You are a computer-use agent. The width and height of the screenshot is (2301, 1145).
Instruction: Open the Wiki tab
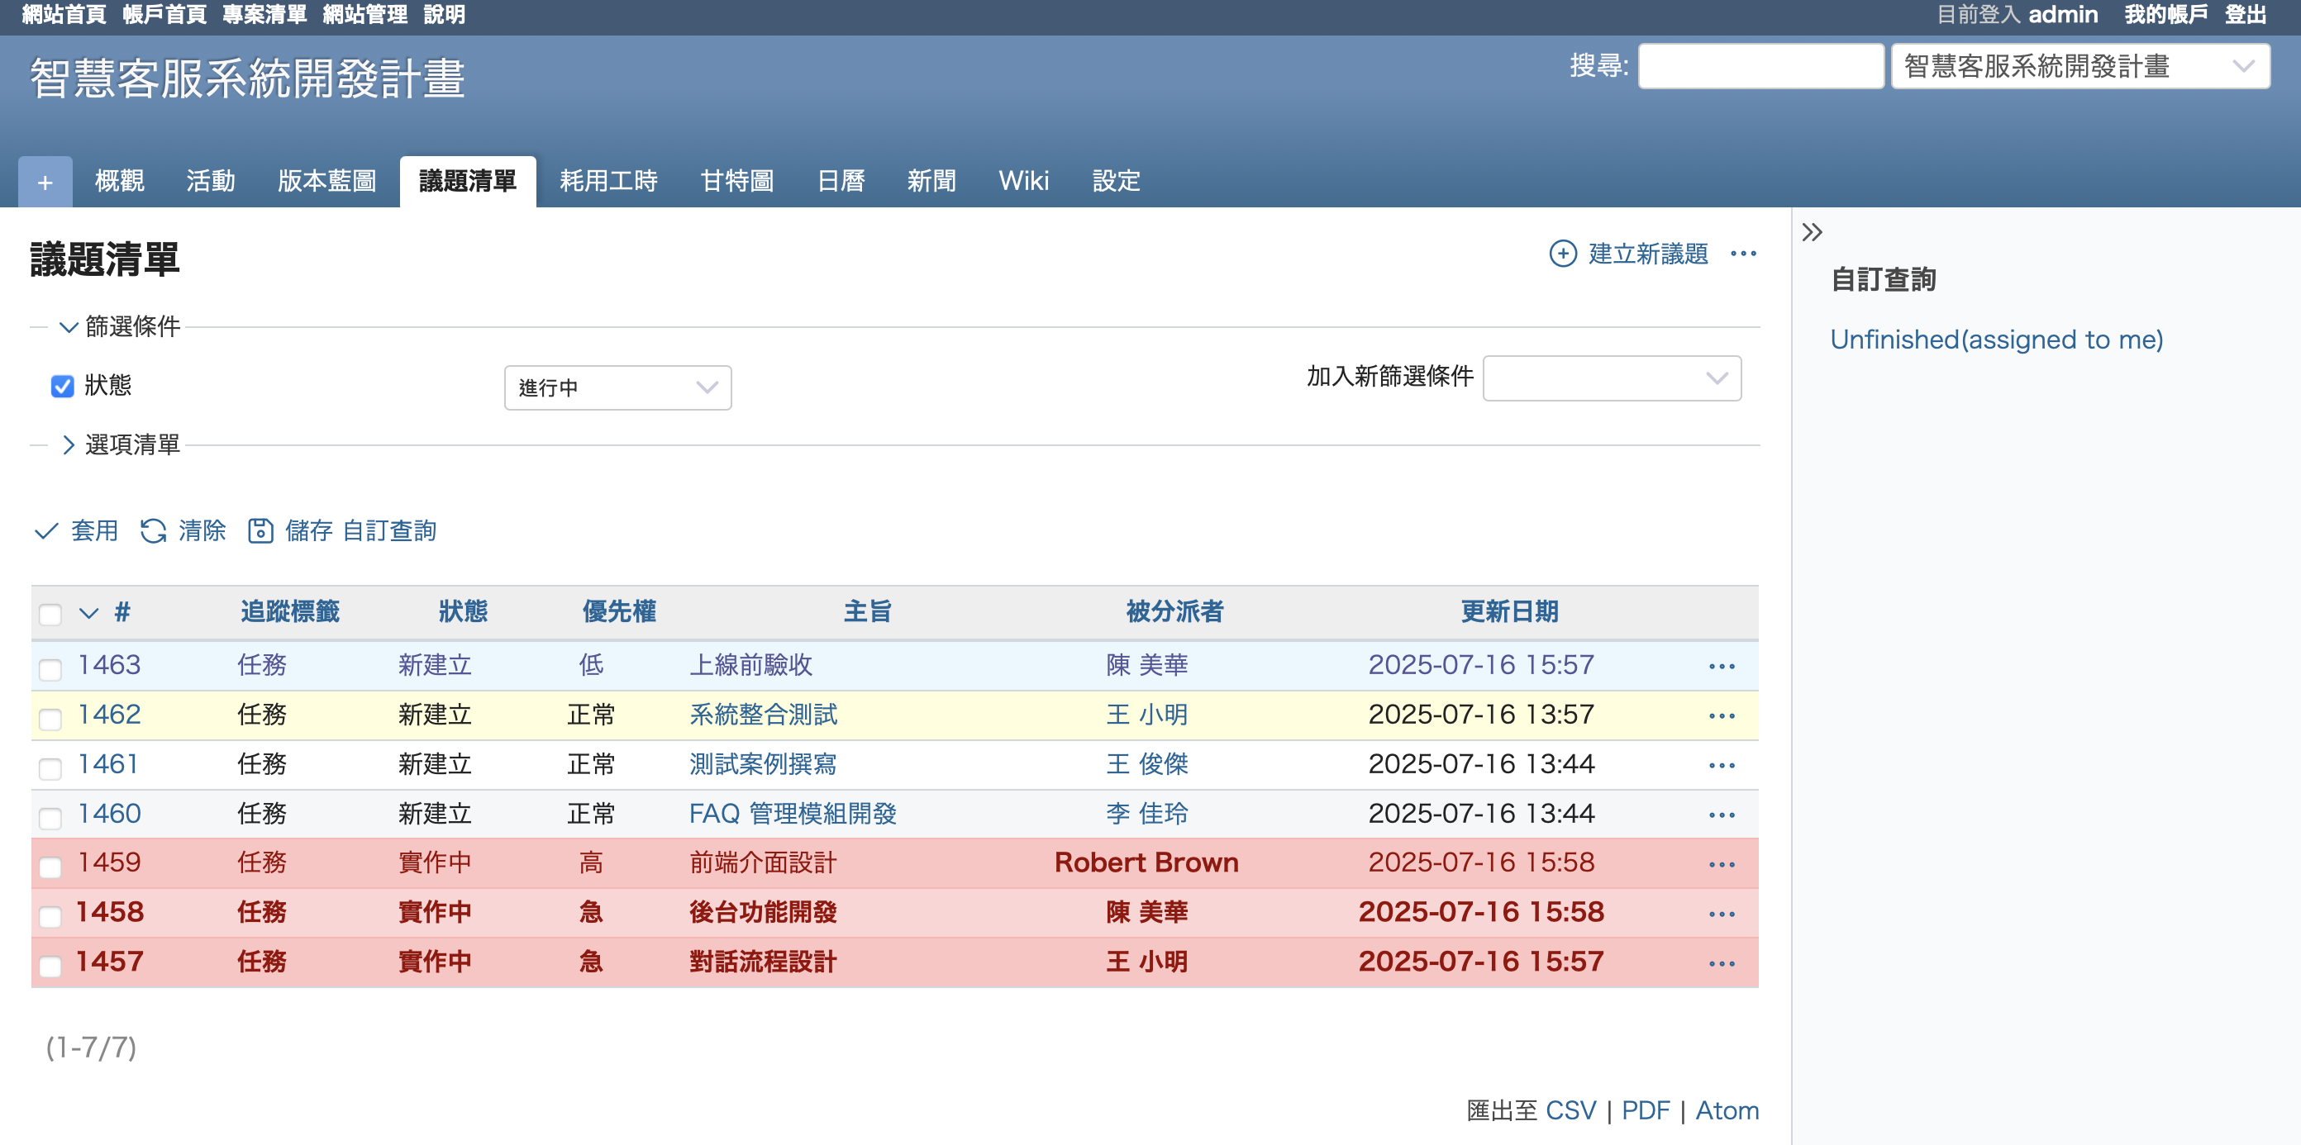pyautogui.click(x=1024, y=183)
